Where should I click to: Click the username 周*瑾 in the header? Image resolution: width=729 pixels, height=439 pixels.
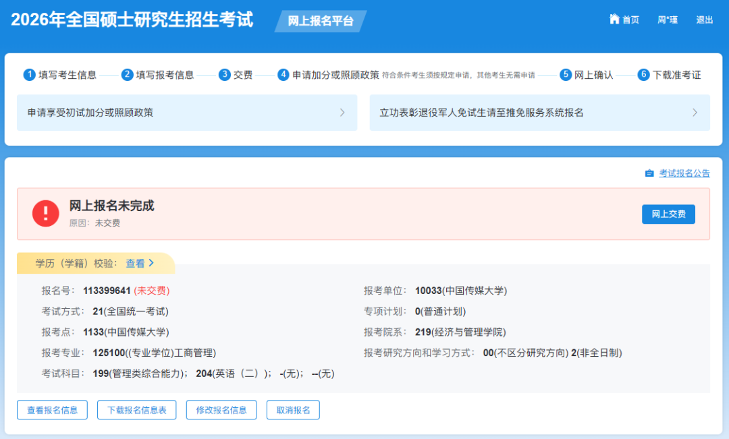coord(667,20)
